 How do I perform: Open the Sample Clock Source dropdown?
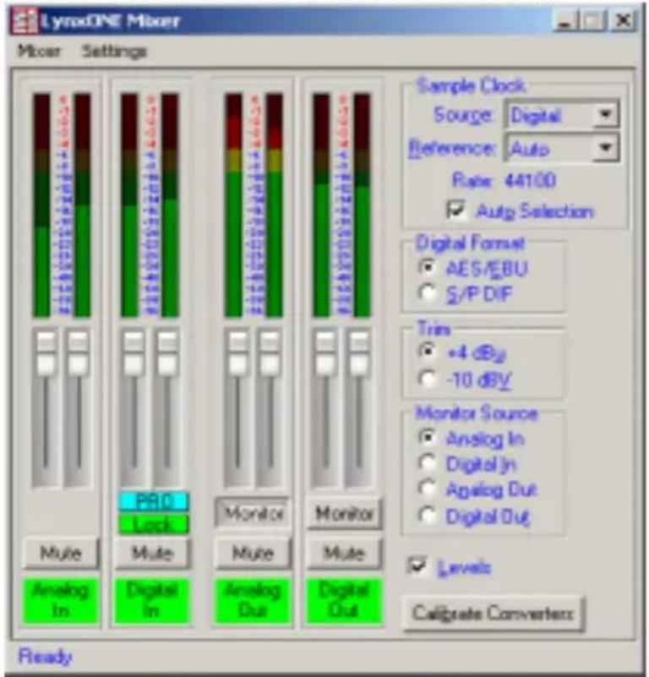click(x=562, y=114)
